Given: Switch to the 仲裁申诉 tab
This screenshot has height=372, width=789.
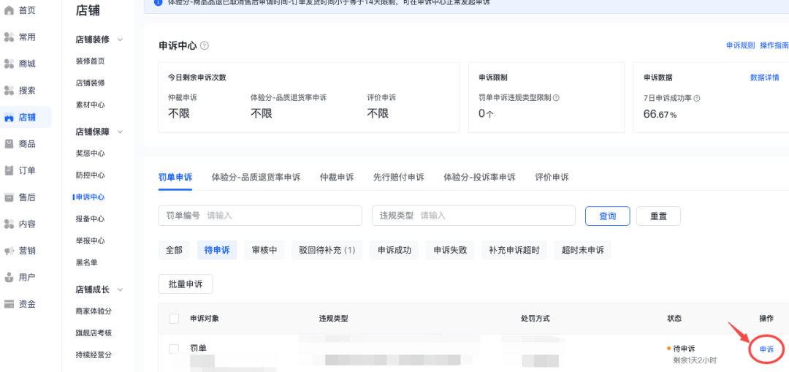Looking at the screenshot, I should (336, 177).
